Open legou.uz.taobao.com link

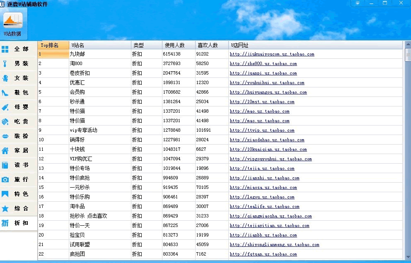(262, 197)
